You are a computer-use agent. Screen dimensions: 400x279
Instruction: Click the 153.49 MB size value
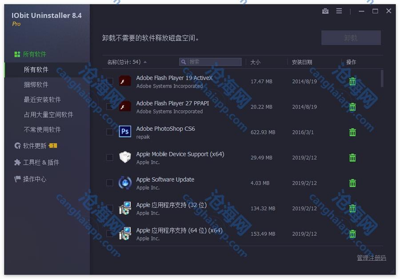click(x=263, y=234)
